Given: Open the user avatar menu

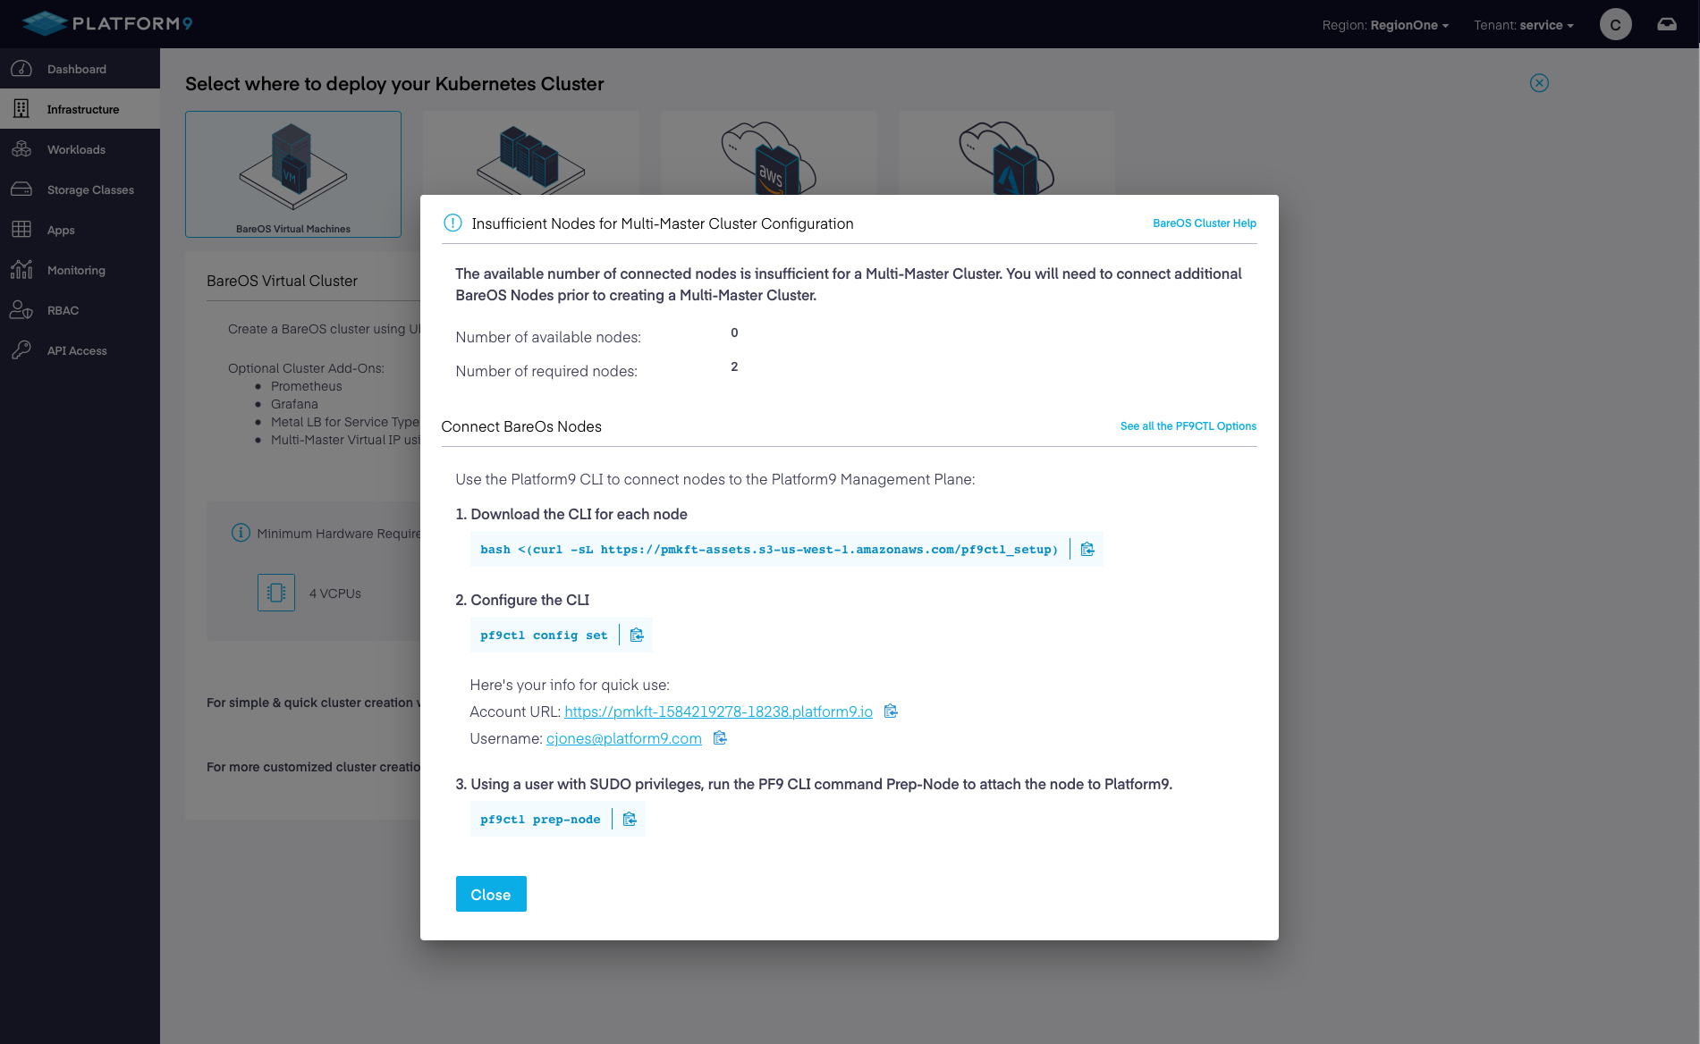Looking at the screenshot, I should click(1615, 24).
